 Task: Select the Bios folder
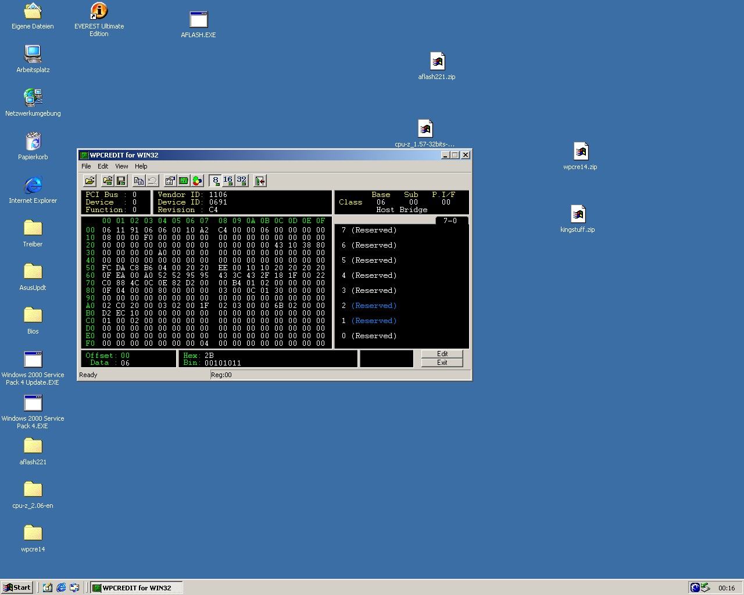(x=33, y=321)
